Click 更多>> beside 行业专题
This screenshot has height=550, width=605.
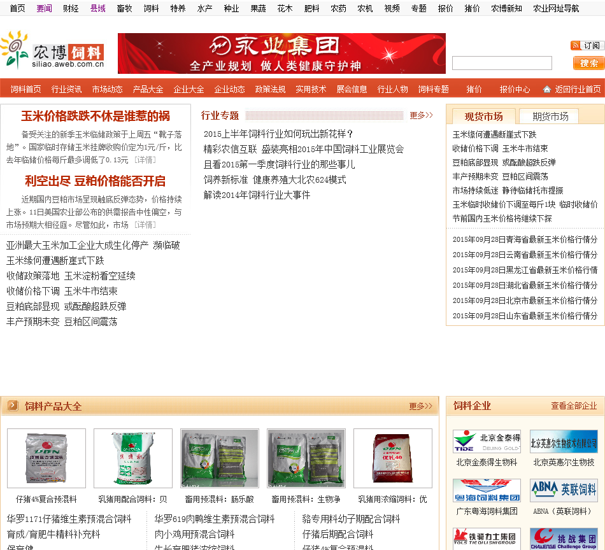click(421, 115)
